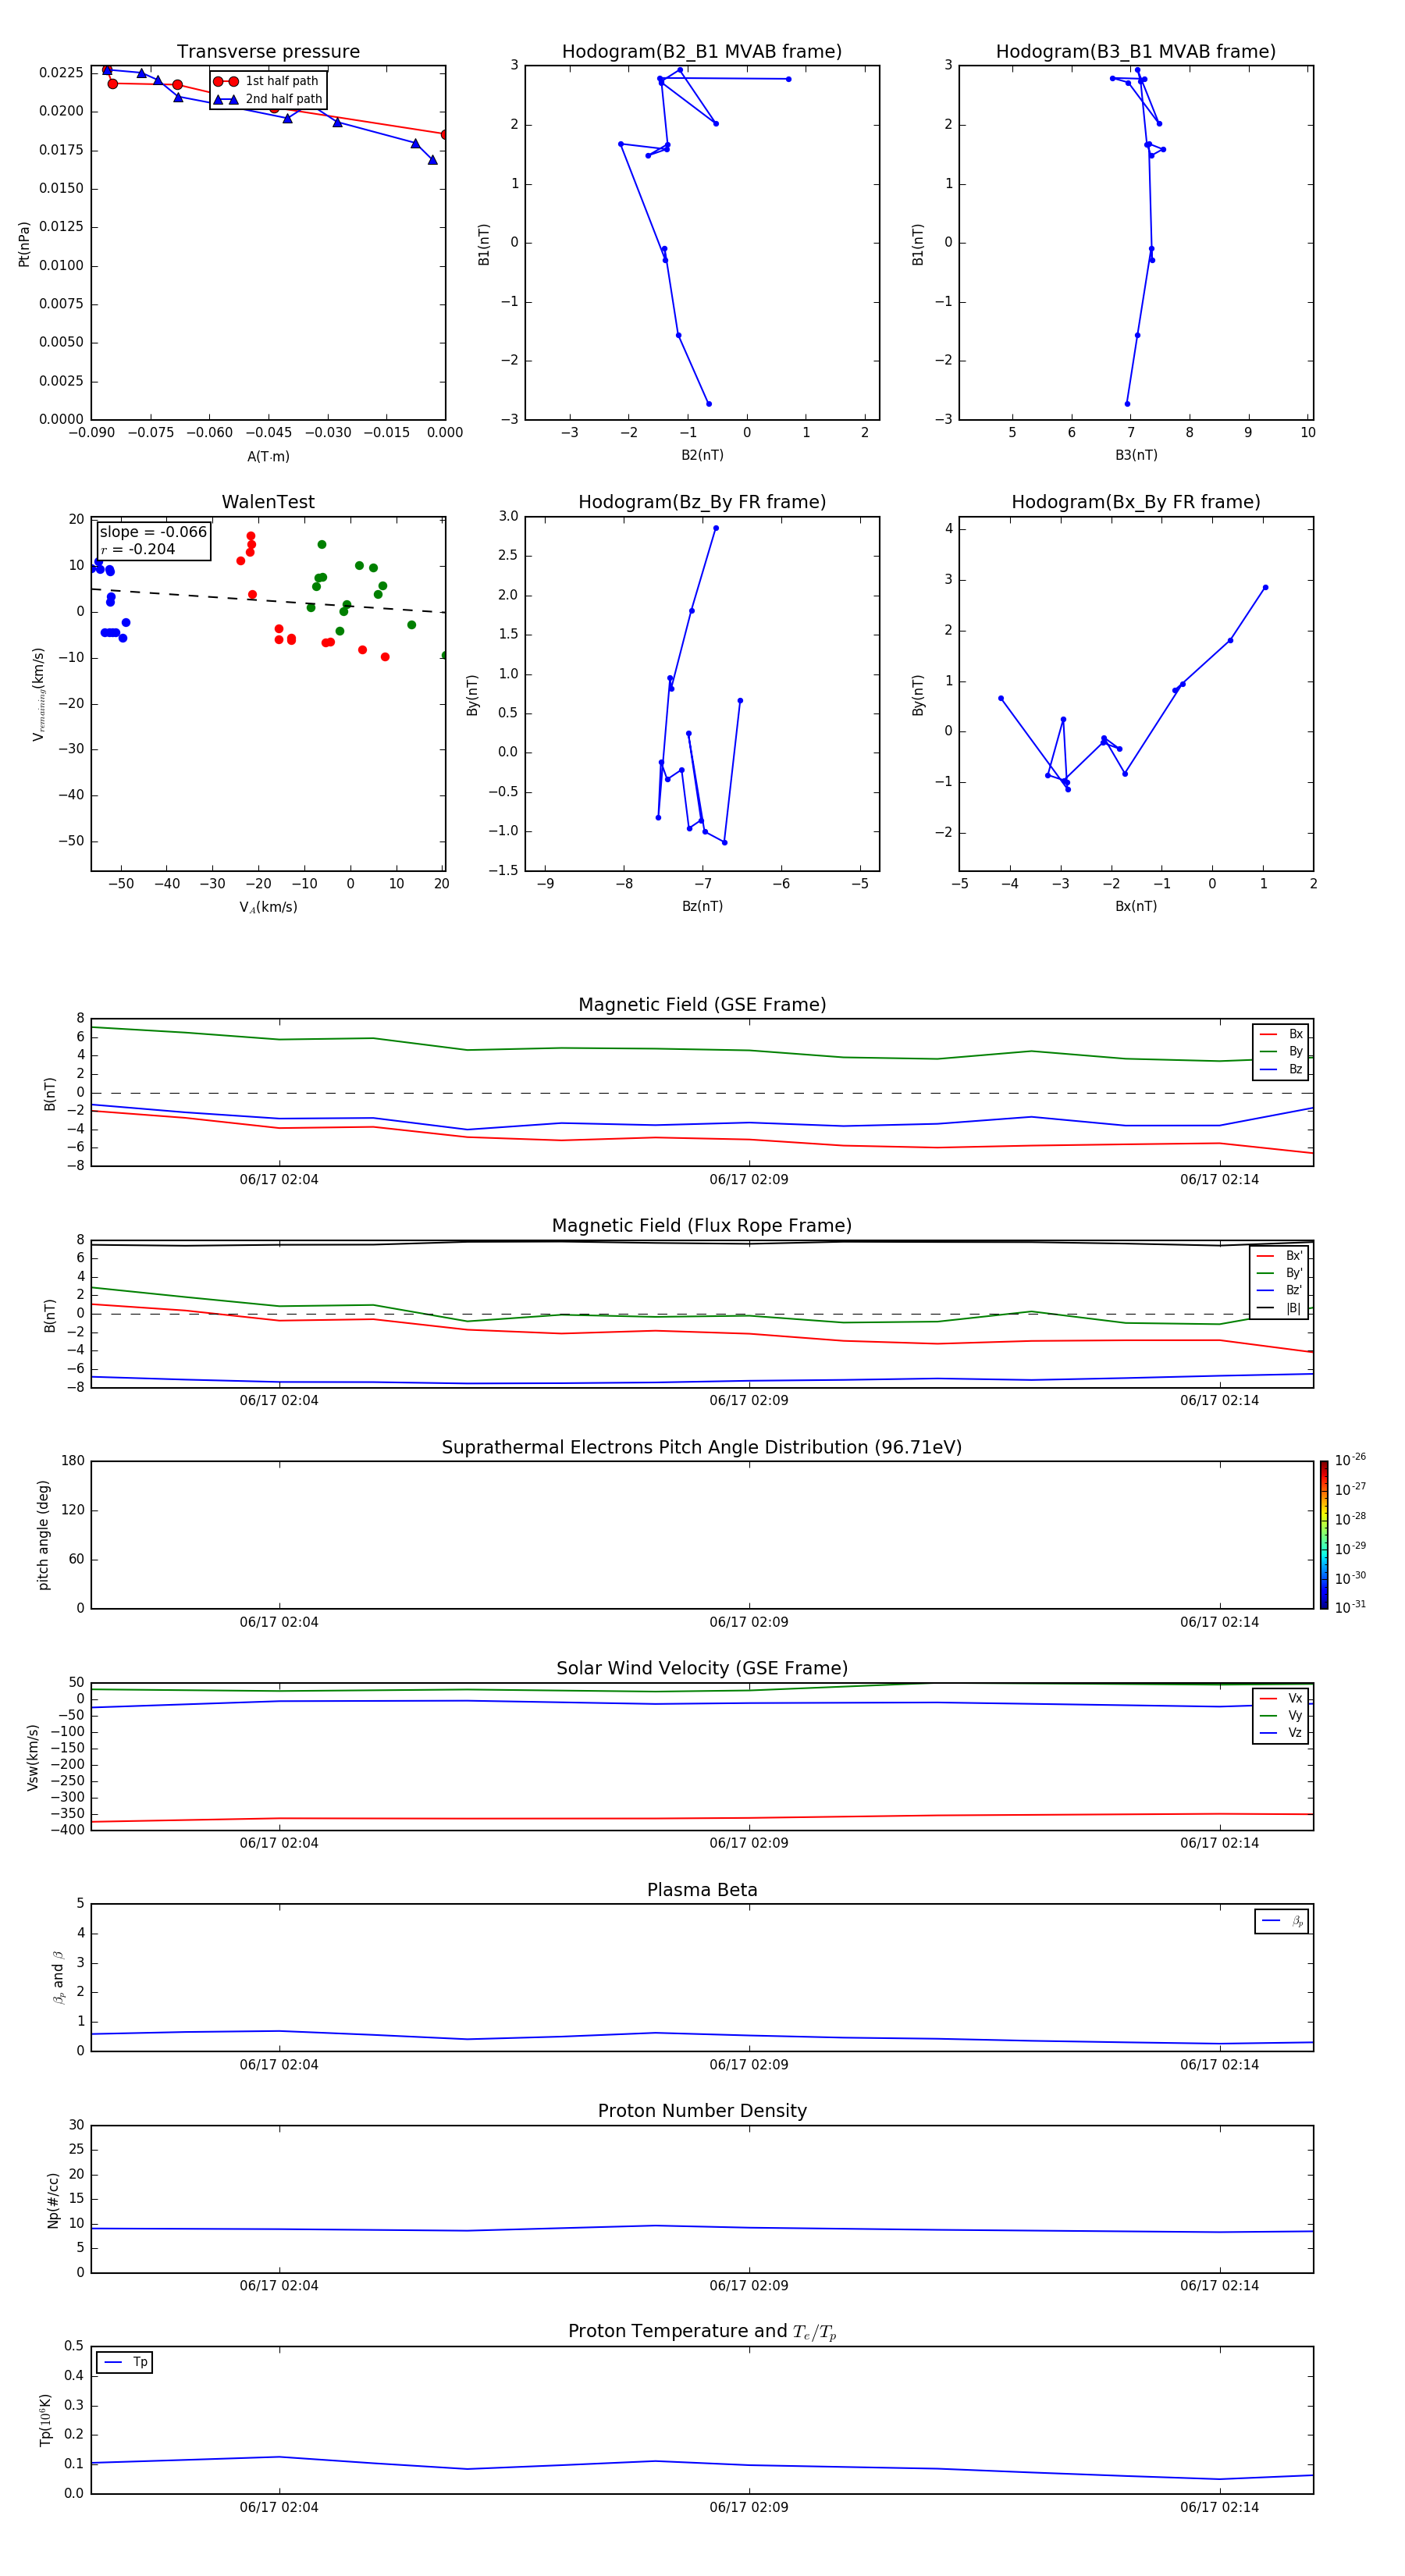Click the "pitch angle (deg)" y-axis label
Screen dimensions: 1405x2576
(43, 1535)
